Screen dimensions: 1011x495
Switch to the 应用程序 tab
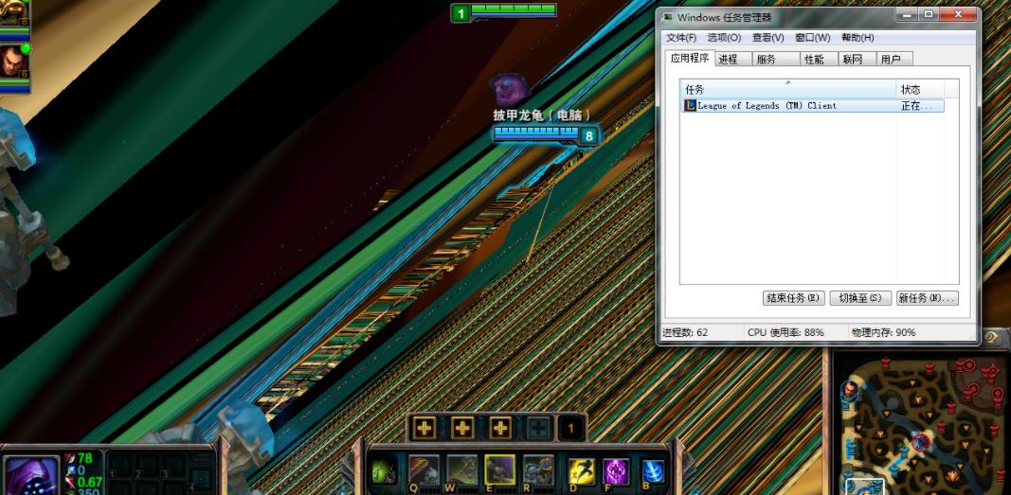[690, 58]
